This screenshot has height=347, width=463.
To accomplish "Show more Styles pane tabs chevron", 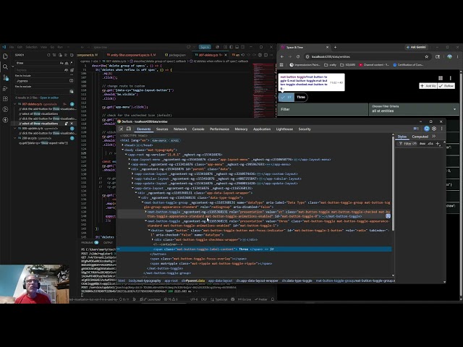I will pyautogui.click(x=434, y=137).
